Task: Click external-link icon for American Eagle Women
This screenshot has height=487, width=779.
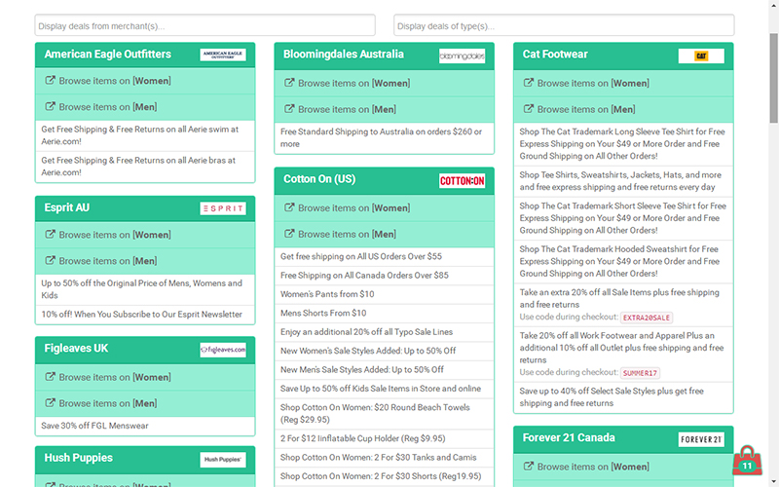Action: click(51, 81)
